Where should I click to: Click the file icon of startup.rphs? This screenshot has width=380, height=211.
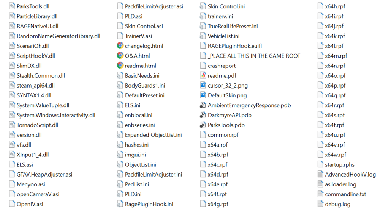(320, 164)
